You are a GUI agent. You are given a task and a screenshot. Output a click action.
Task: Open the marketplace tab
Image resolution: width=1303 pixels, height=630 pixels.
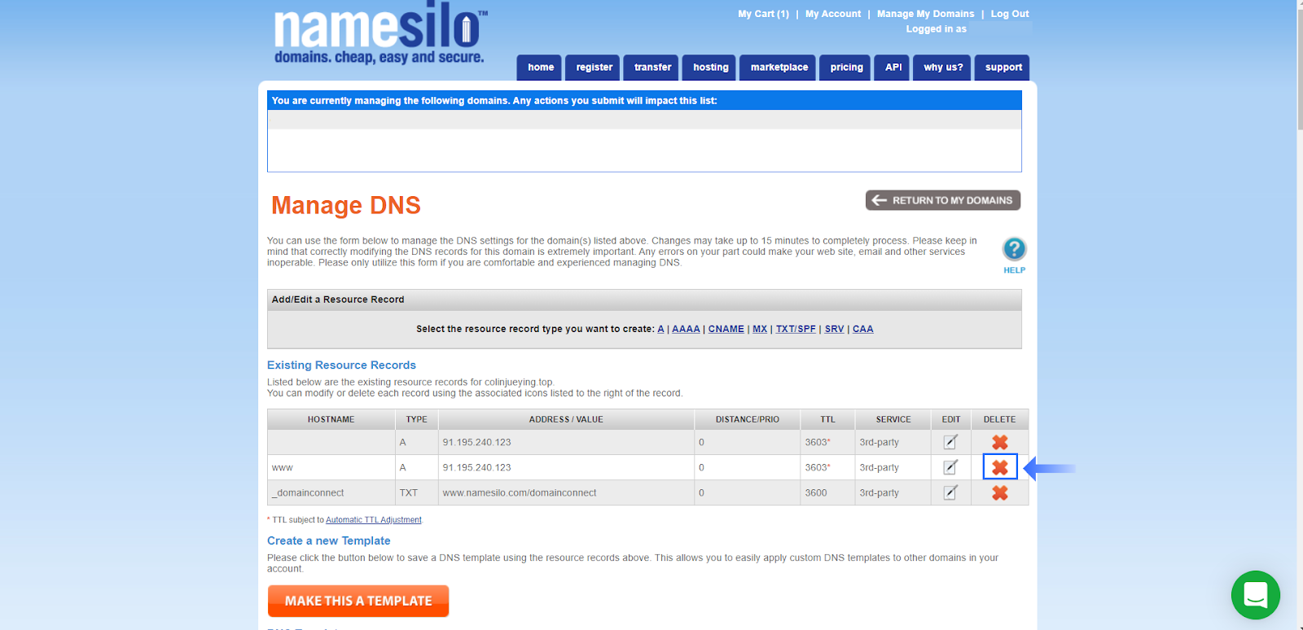click(779, 68)
